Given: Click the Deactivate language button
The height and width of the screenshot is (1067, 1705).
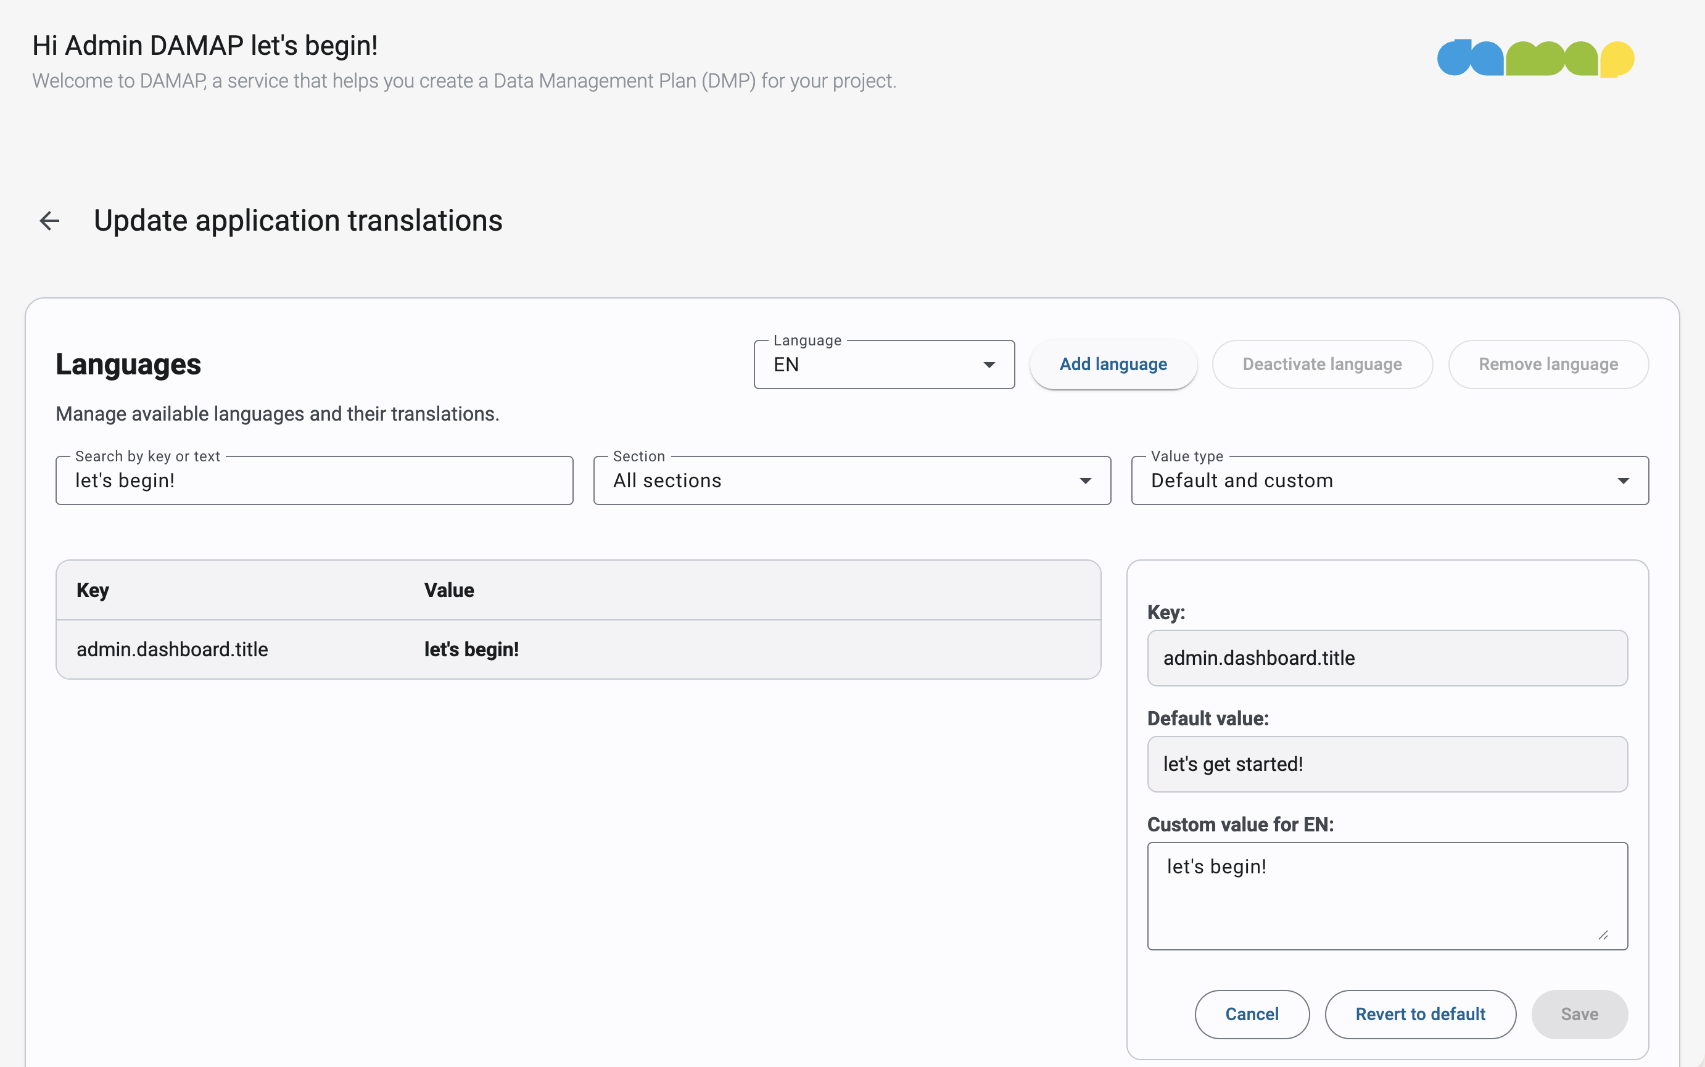Looking at the screenshot, I should [1322, 364].
